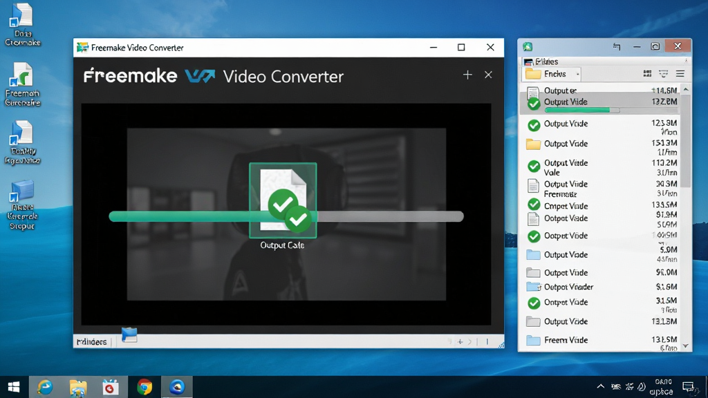
Task: Click the green check on the 123.9M row
Action: pyautogui.click(x=534, y=125)
